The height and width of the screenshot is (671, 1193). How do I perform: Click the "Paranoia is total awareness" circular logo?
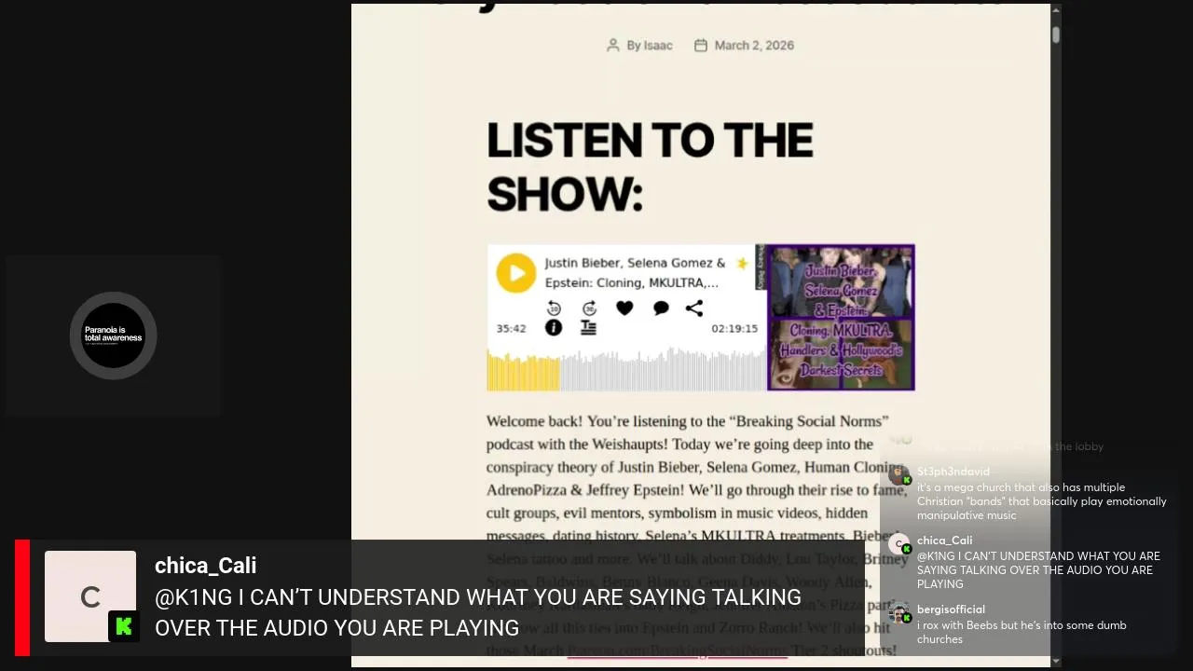(114, 335)
